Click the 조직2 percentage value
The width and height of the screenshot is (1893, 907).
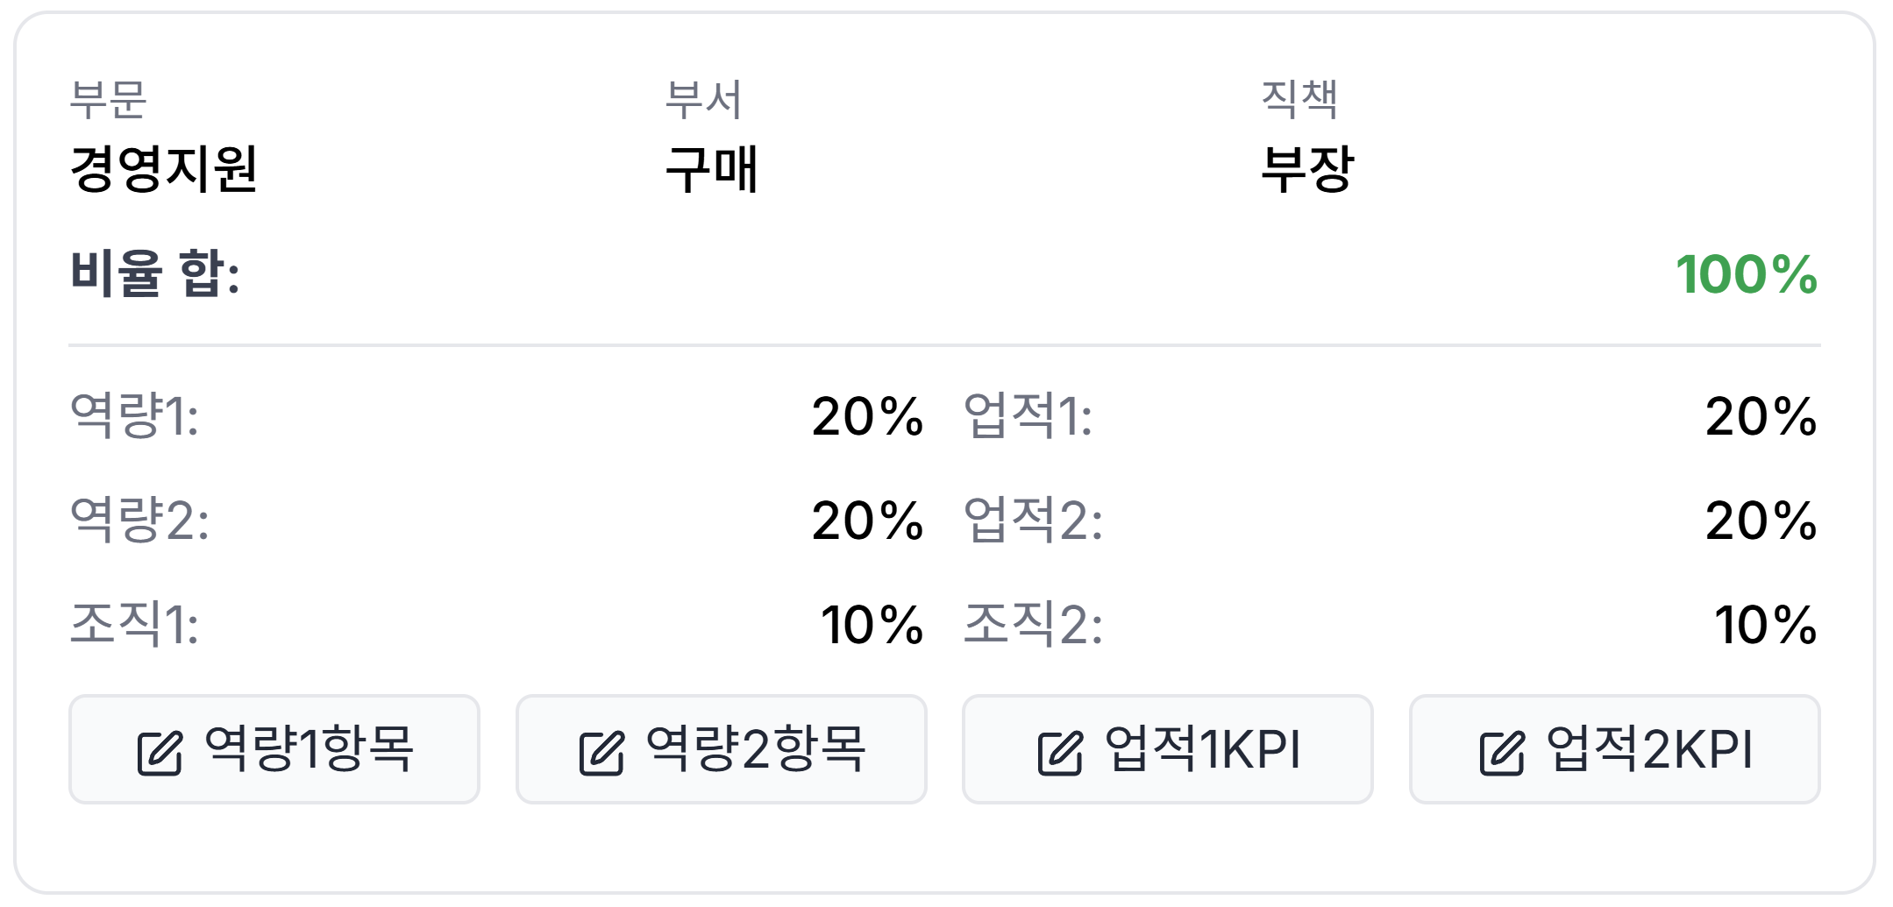click(1765, 625)
